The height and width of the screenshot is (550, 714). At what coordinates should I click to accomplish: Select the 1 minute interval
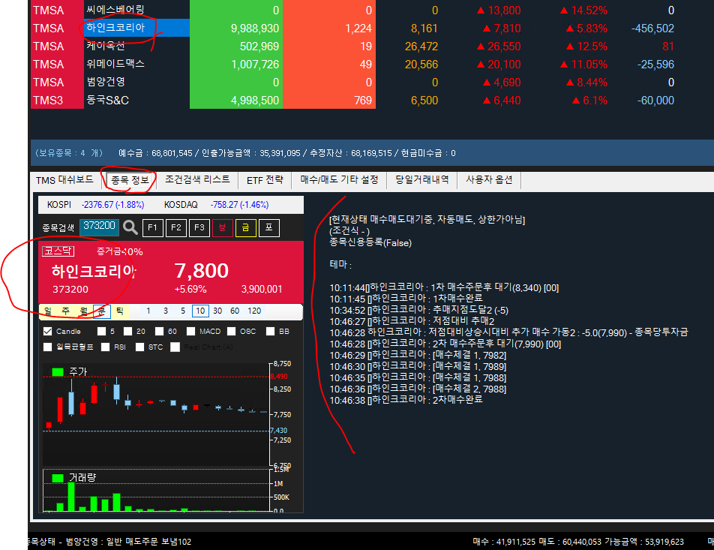tap(148, 311)
